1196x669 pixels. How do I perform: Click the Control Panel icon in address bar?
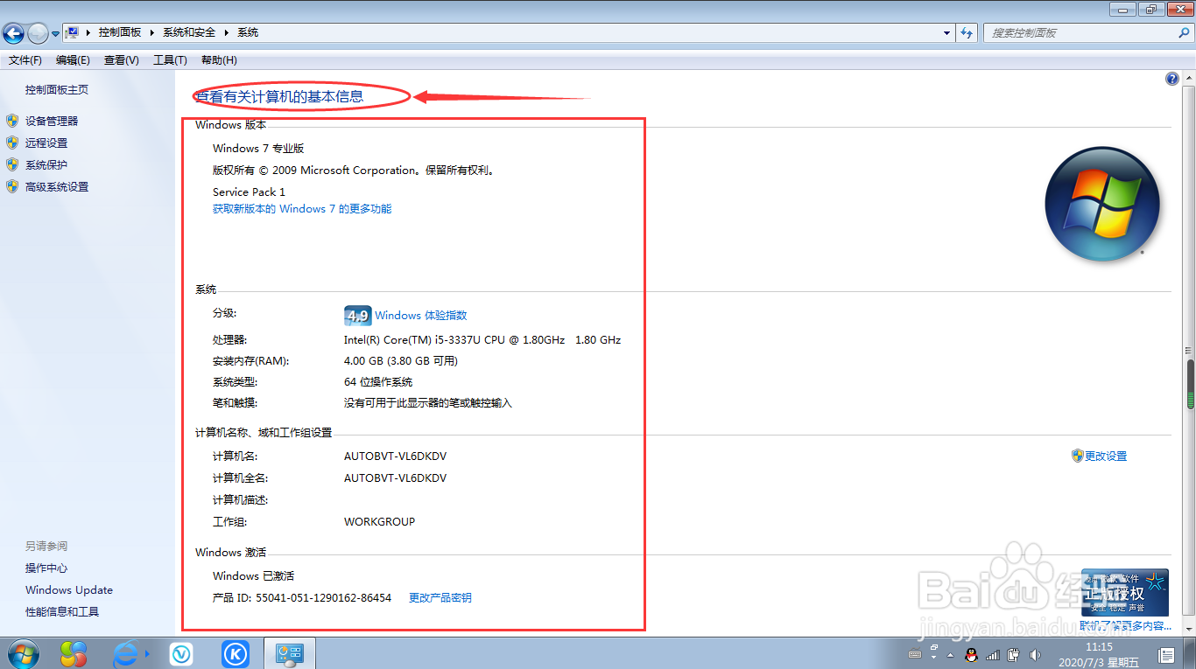tap(74, 32)
